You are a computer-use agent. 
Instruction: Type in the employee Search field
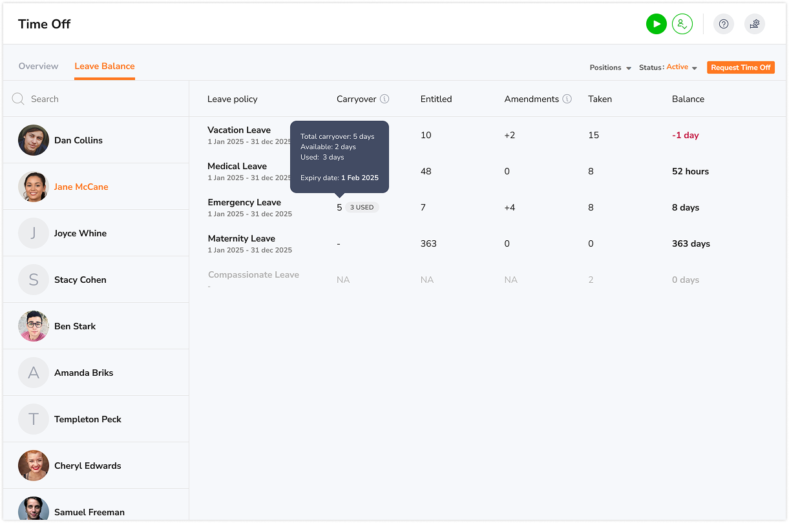point(103,99)
